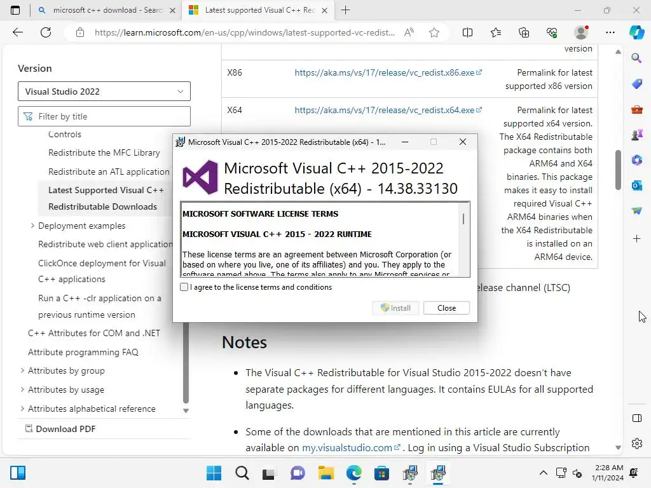Screen dimensions: 651x488
Task: Open File Explorer from taskbar
Action: click(326, 473)
